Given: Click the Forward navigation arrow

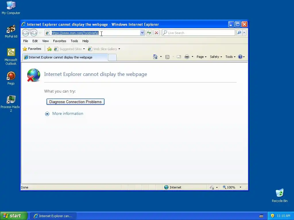Looking at the screenshot, I should [x=34, y=33].
